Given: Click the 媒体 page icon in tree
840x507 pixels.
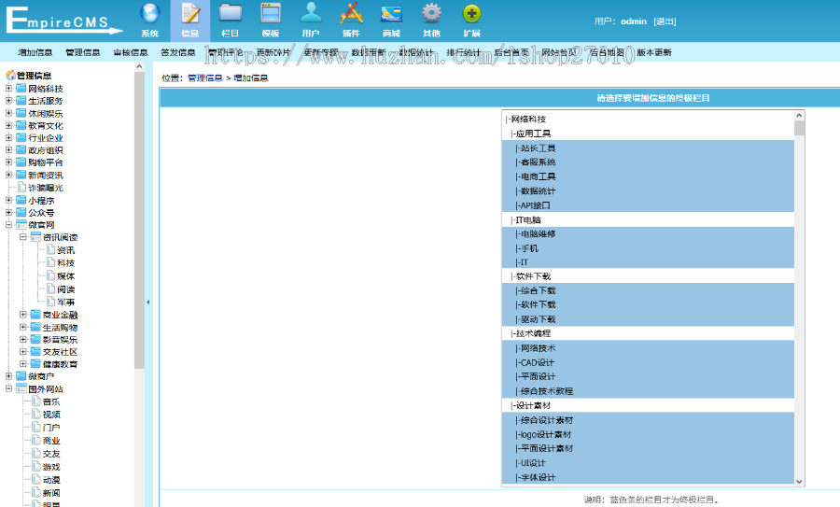Looking at the screenshot, I should click(51, 276).
